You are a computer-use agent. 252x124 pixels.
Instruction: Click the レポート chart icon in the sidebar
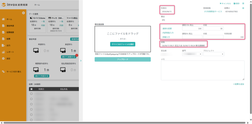tap(3, 52)
